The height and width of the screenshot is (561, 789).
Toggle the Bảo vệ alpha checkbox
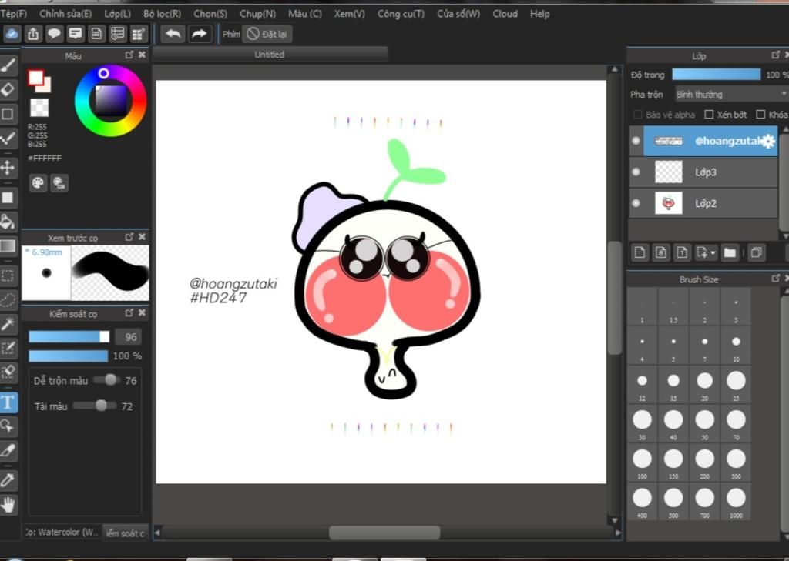tap(637, 115)
